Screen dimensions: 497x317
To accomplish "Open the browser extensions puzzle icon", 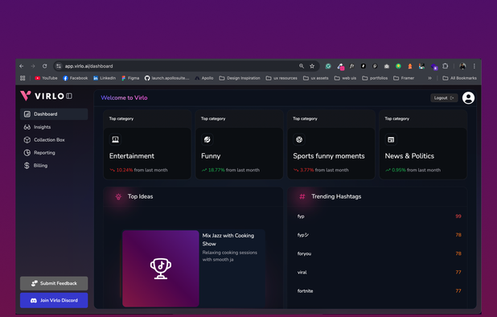I will point(446,66).
